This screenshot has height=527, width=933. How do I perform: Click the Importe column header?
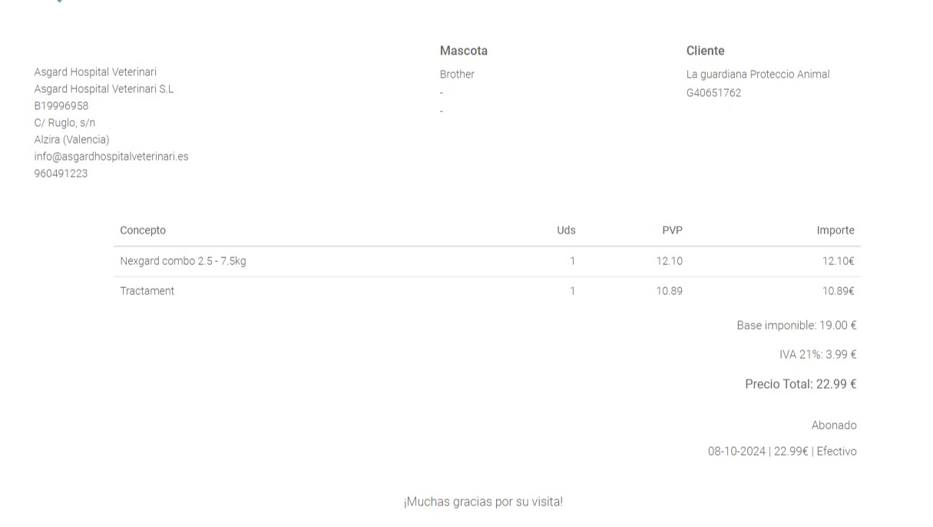835,230
